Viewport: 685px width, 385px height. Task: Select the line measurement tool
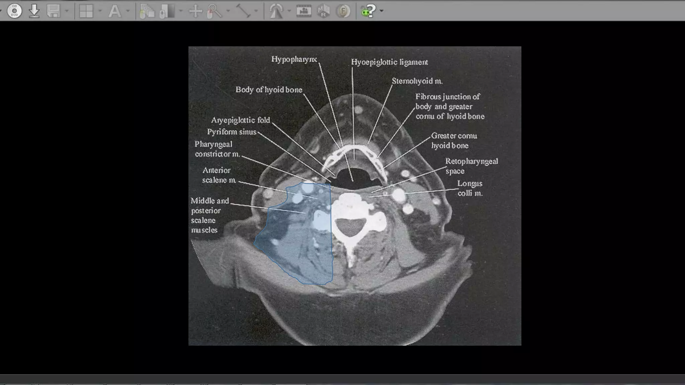click(243, 11)
